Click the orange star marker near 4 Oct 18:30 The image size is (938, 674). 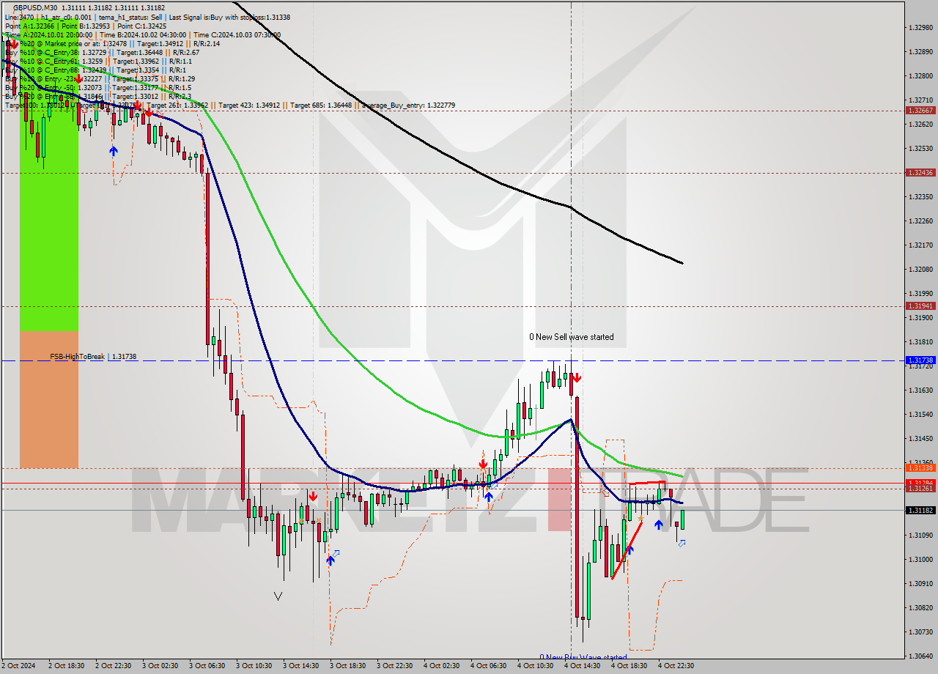pyautogui.click(x=641, y=519)
